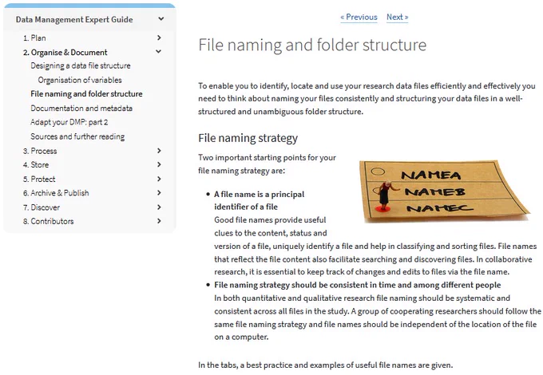This screenshot has width=543, height=375.
Task: Expand the chevron next to 4. Store
Action: click(159, 164)
